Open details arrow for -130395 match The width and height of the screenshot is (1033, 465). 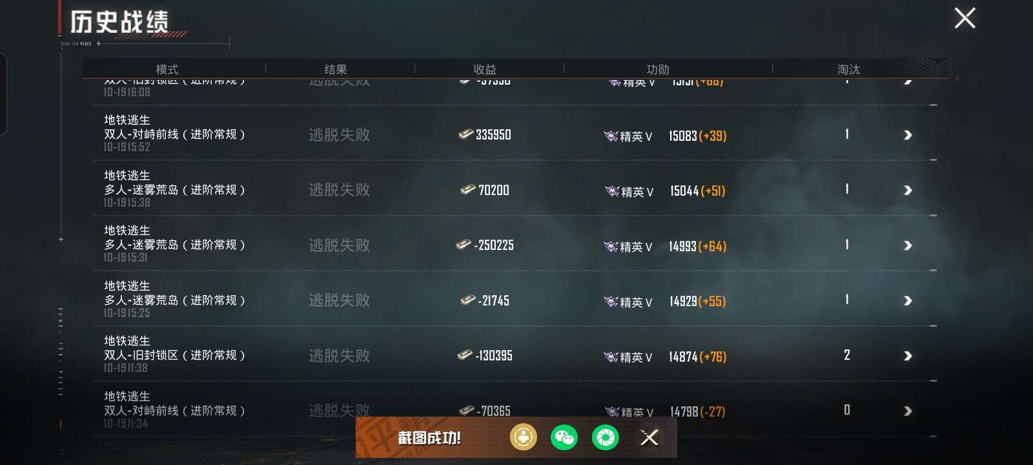(x=908, y=356)
